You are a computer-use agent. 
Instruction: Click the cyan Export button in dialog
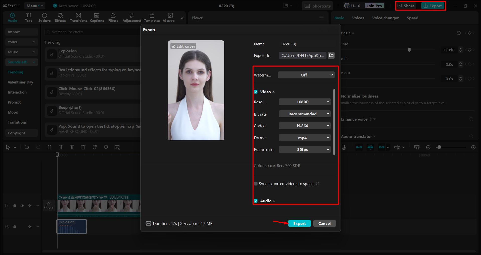tap(299, 223)
